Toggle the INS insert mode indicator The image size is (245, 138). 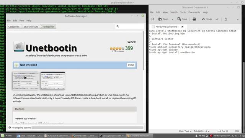pyautogui.click(x=237, y=131)
